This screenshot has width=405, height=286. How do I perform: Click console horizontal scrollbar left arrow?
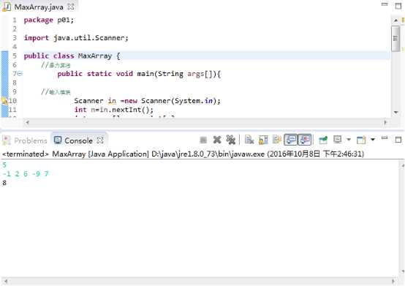click(x=5, y=281)
